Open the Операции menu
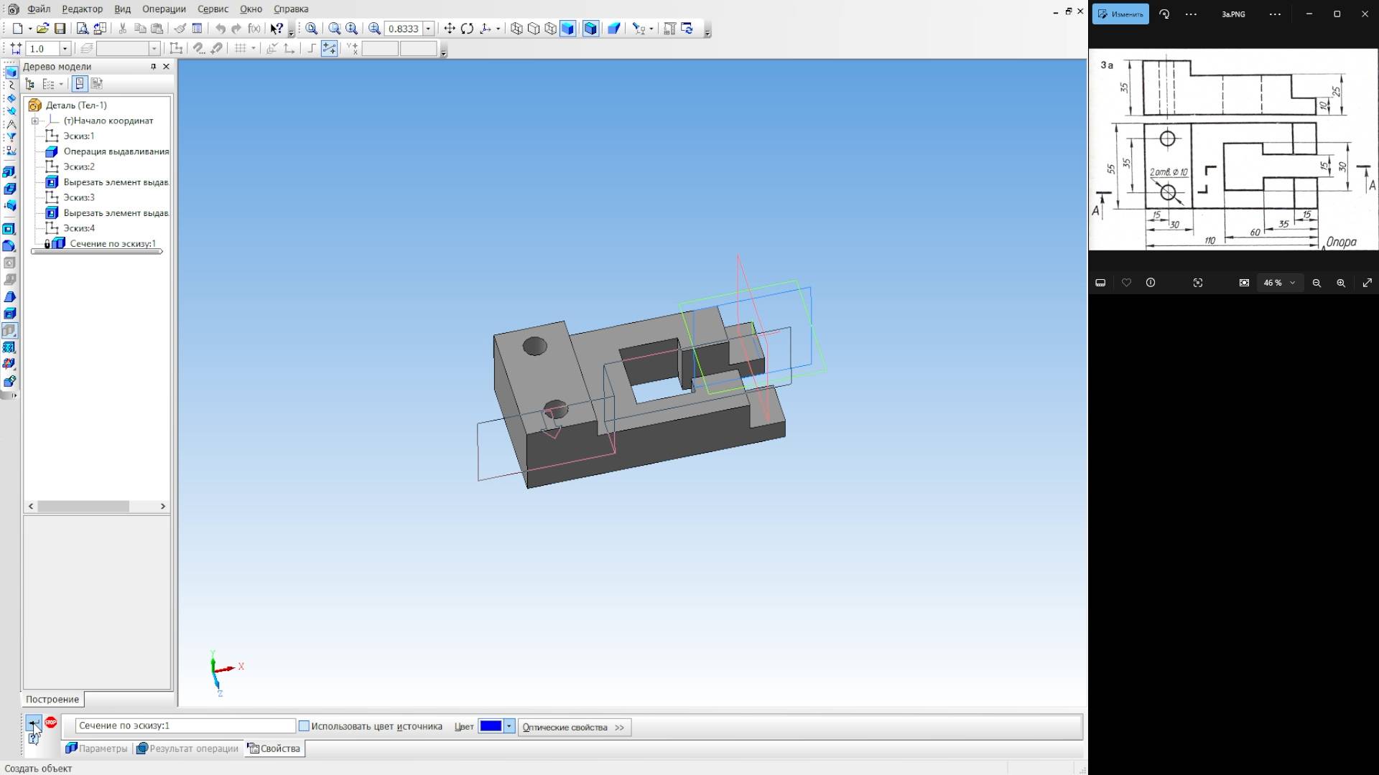 [x=164, y=9]
